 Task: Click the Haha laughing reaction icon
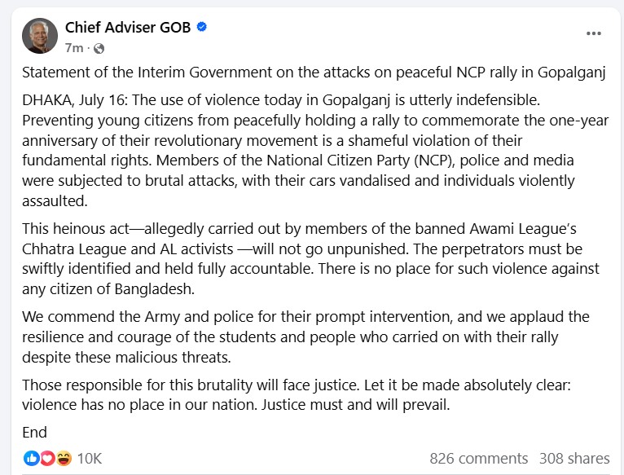point(64,458)
